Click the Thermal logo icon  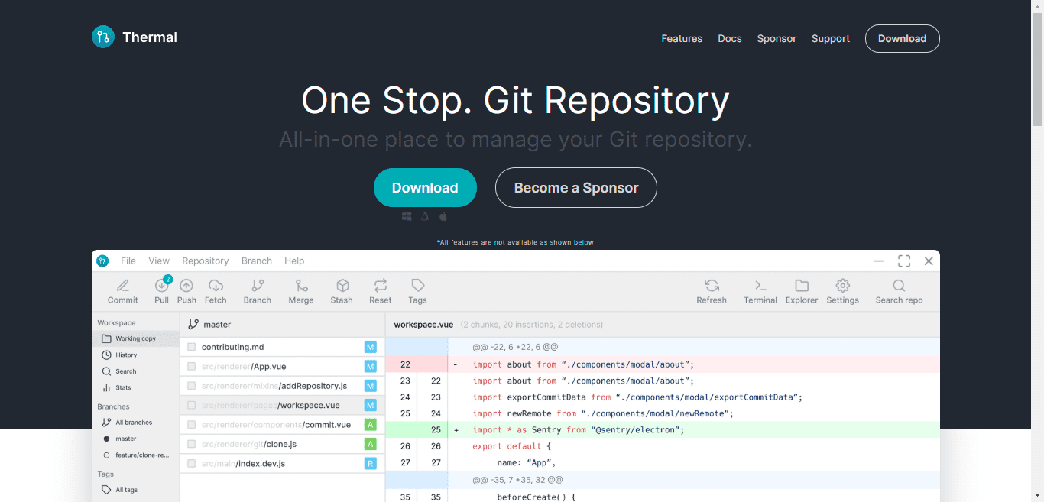(x=103, y=37)
